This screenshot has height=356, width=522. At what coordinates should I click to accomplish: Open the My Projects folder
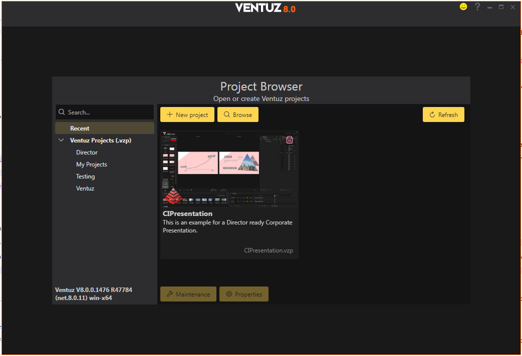[91, 164]
